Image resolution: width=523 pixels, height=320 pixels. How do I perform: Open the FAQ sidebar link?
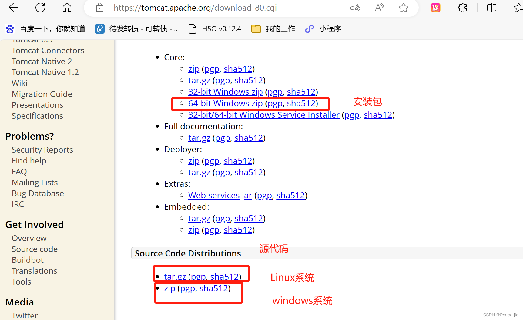click(19, 172)
